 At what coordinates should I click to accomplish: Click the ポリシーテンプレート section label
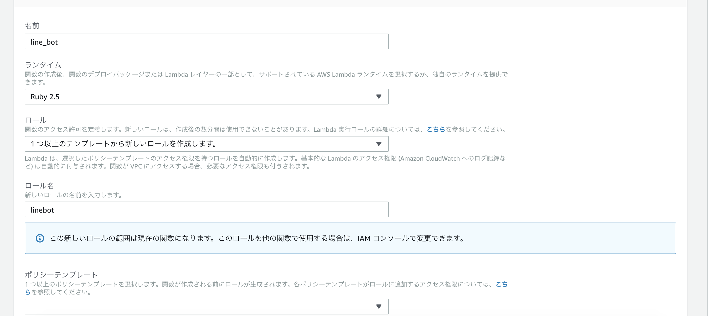coord(61,275)
